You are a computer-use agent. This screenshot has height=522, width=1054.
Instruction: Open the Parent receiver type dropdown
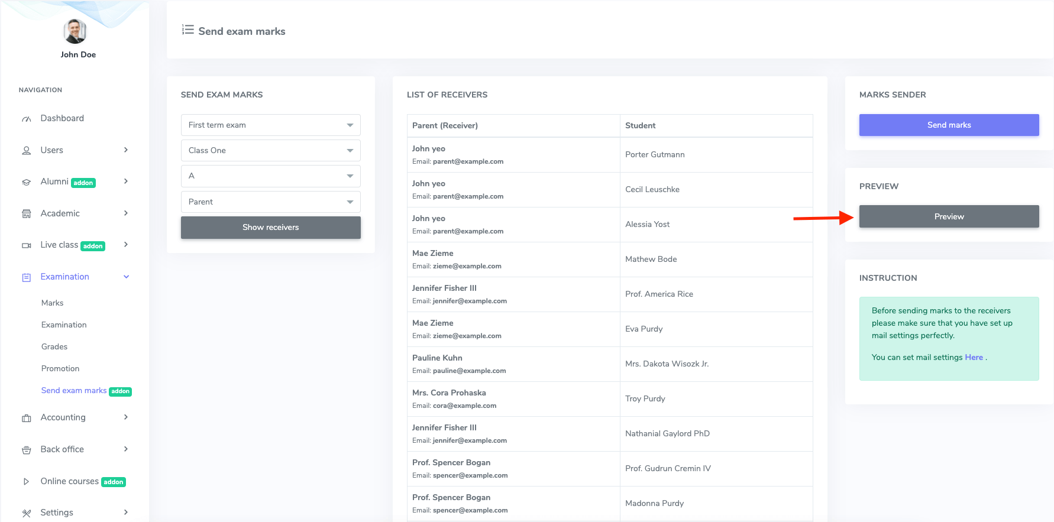click(270, 202)
